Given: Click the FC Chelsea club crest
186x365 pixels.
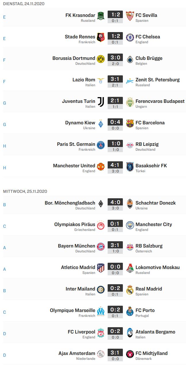Looking at the screenshot, I should click(x=130, y=37).
